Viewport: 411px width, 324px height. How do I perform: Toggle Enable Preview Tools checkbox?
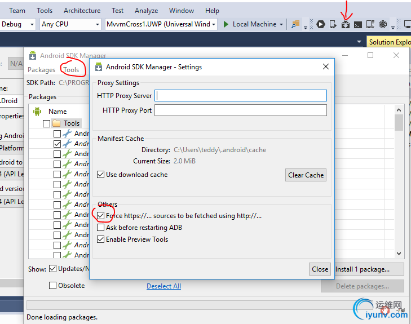click(101, 239)
